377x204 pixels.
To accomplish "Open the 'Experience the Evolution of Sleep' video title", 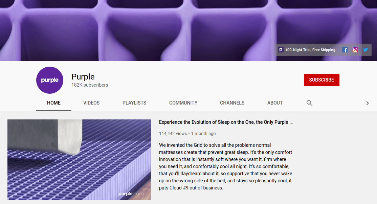I will pyautogui.click(x=226, y=122).
